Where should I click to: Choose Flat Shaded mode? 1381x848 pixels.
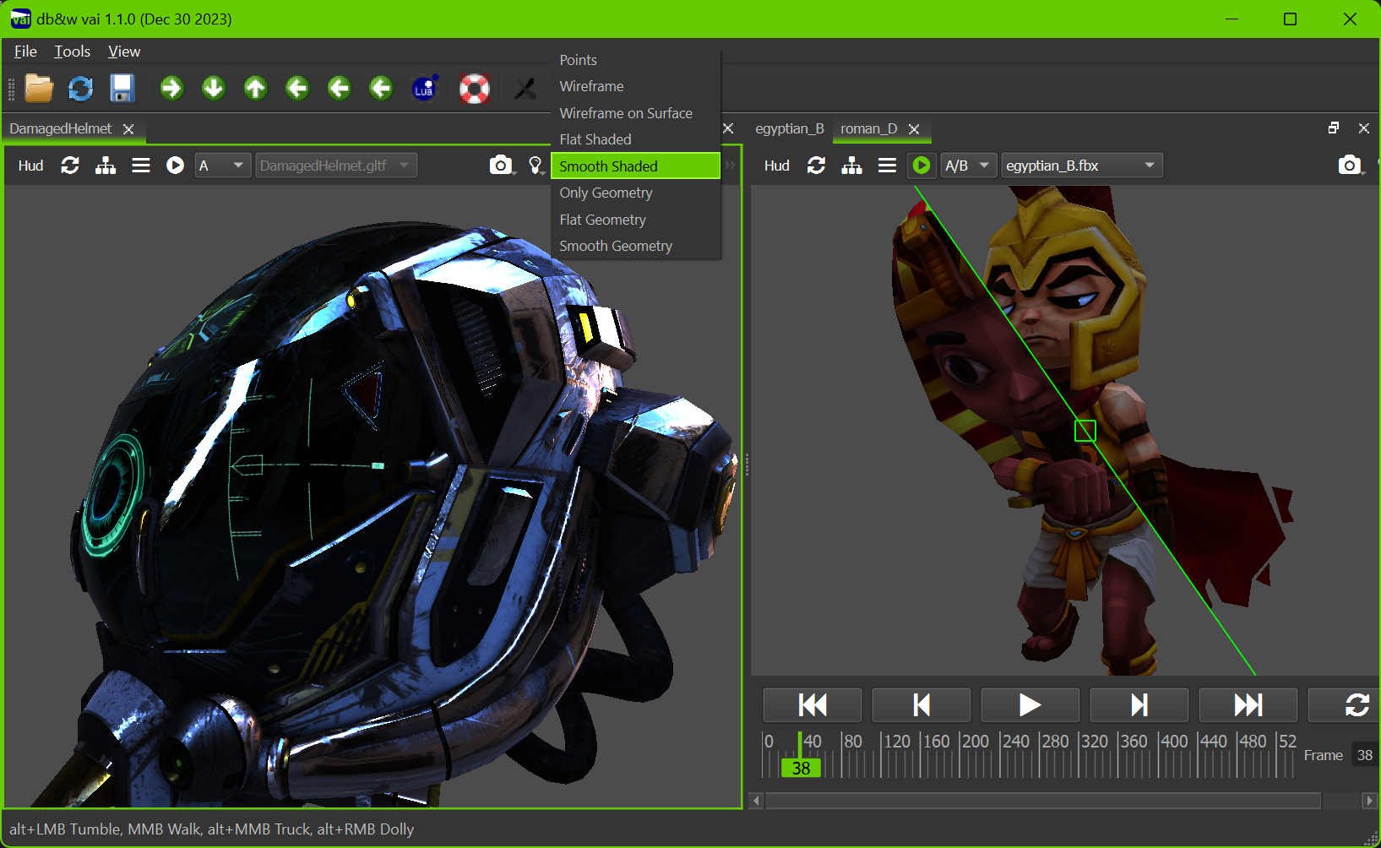[636, 139]
